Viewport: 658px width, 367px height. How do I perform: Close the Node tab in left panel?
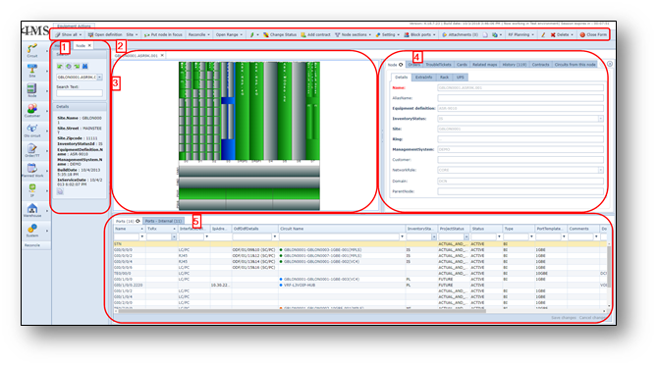[x=89, y=46]
